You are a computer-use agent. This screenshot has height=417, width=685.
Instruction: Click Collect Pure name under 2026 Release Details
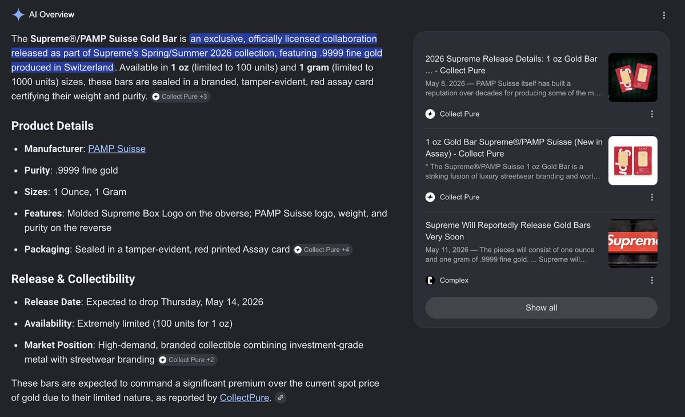(x=459, y=114)
